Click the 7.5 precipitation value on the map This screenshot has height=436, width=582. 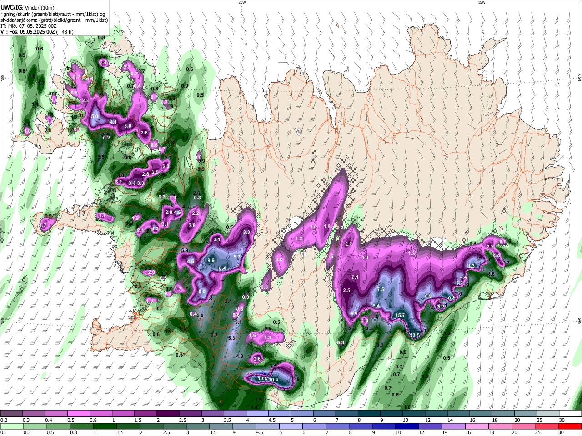pos(381,289)
